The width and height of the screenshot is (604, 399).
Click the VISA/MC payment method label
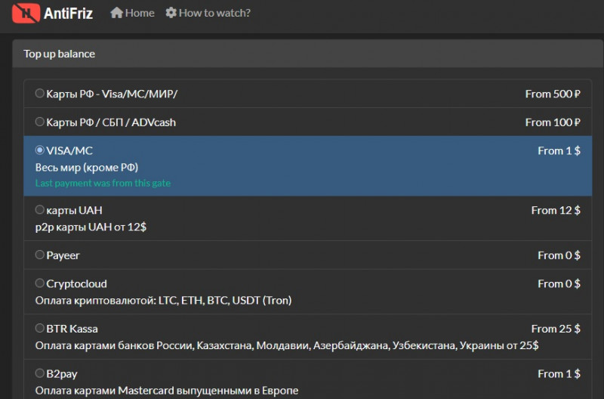(x=69, y=150)
